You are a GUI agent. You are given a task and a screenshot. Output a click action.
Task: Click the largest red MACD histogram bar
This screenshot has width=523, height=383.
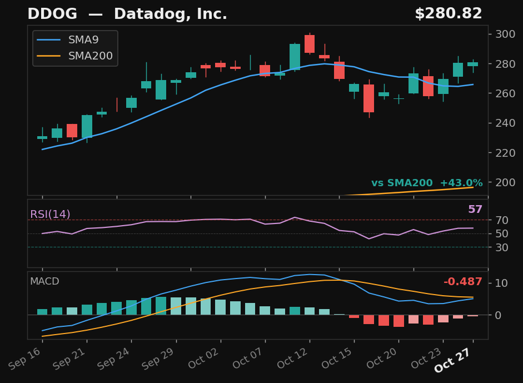pyautogui.click(x=399, y=321)
